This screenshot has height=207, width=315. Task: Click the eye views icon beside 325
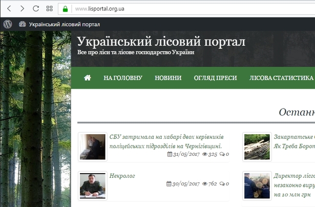pyautogui.click(x=205, y=154)
